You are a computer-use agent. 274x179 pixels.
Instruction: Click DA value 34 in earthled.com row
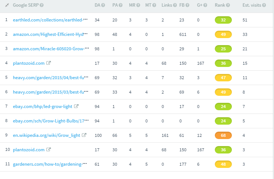point(97,20)
